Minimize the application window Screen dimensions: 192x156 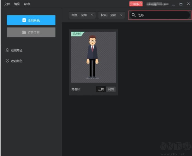(173, 4)
